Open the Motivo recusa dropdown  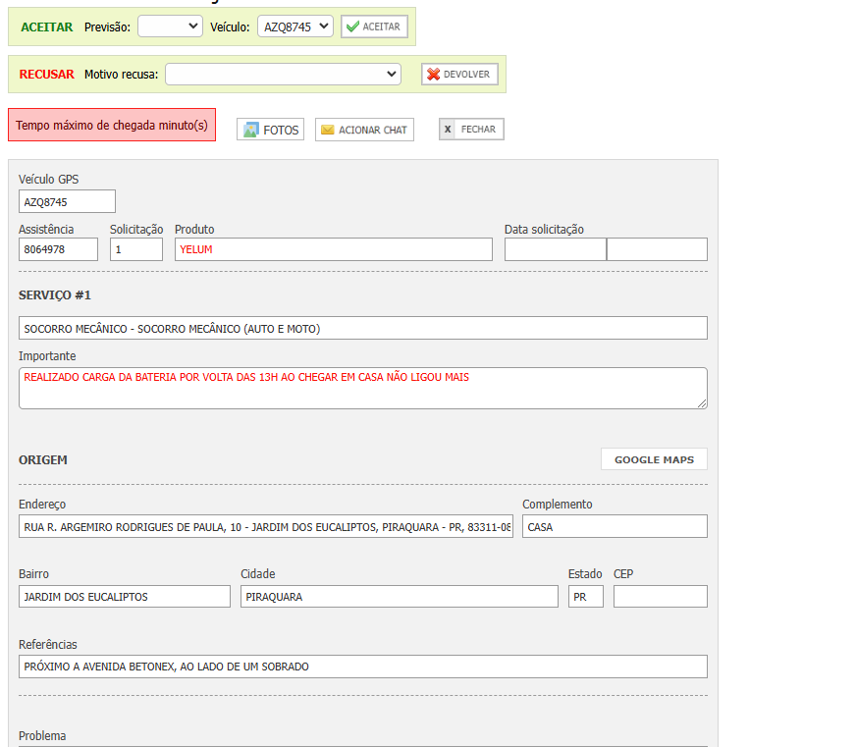(283, 74)
